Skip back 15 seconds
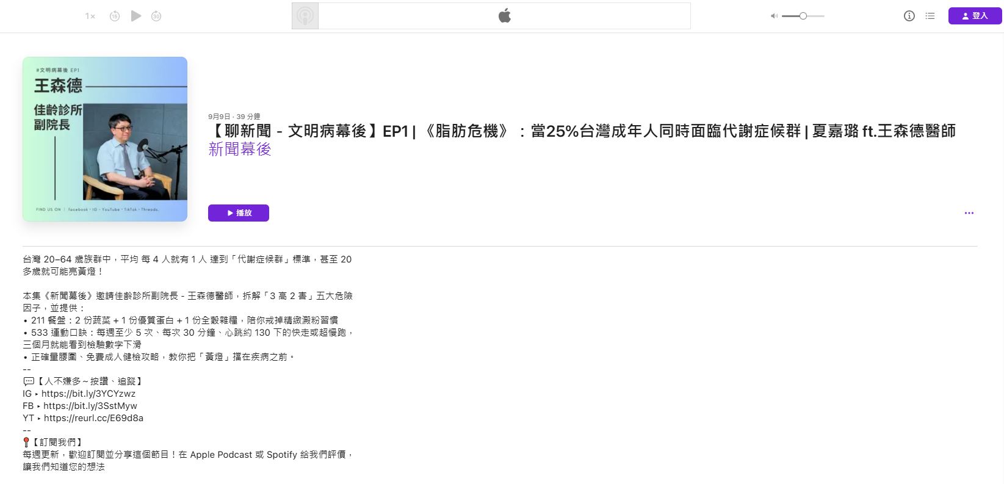The width and height of the screenshot is (1004, 484). click(115, 16)
